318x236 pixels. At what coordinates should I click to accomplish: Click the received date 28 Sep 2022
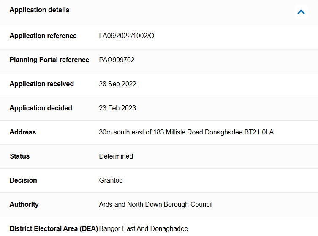click(x=117, y=84)
